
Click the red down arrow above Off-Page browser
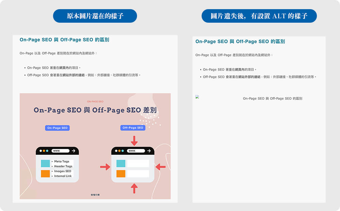[x=134, y=141]
